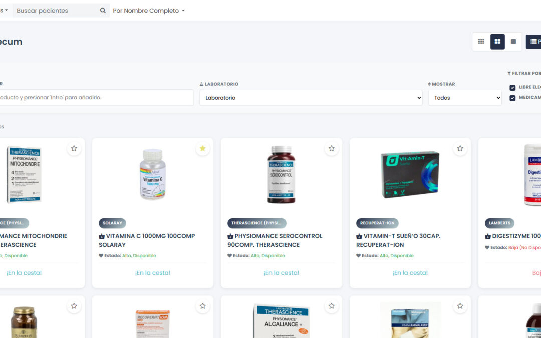Click the basket icon beside Vitamina C title
Screen dimensions: 541x338
coord(102,236)
